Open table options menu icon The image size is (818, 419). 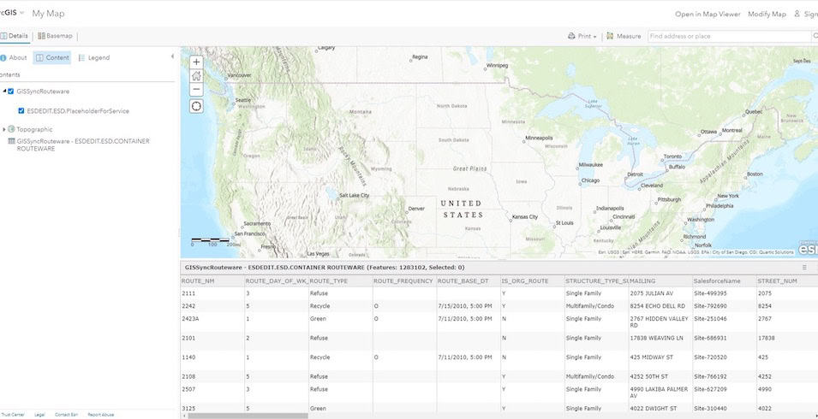tap(804, 268)
